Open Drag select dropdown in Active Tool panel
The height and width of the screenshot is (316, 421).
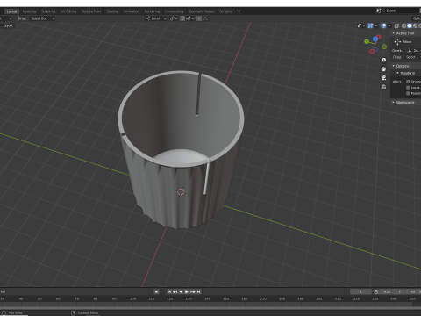[413, 57]
